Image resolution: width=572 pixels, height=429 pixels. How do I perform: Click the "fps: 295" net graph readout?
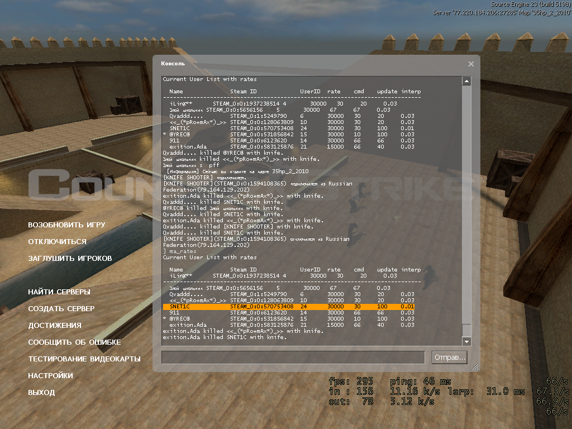(x=351, y=382)
